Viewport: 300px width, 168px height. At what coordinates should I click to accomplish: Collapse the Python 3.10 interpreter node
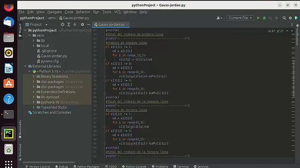tap(30, 71)
